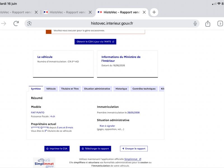Follow the Simplimmat link

(132, 159)
